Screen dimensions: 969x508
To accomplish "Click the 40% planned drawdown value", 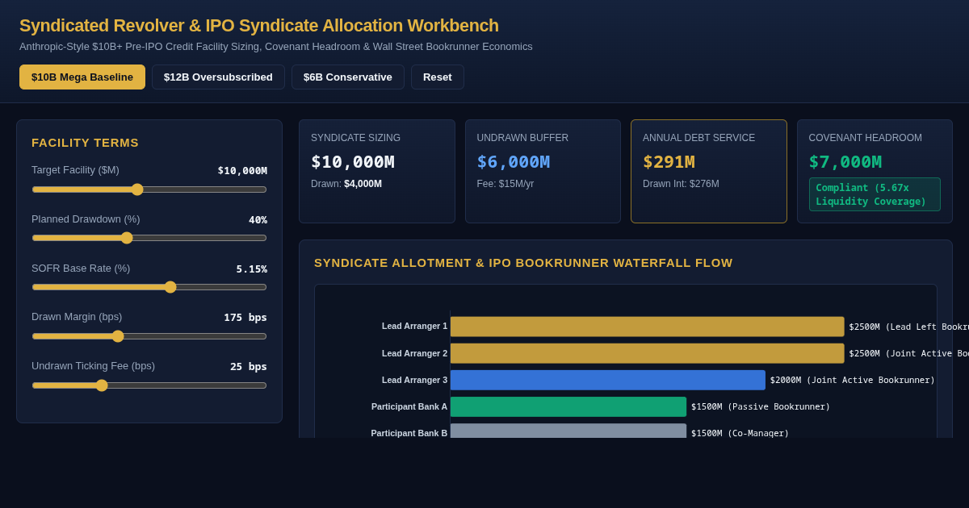I will coord(258,219).
